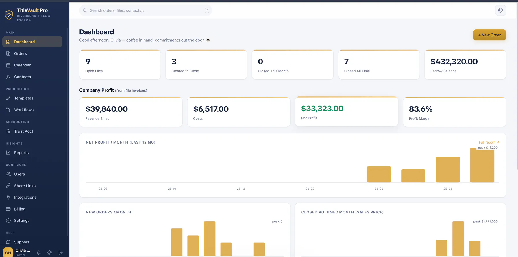The image size is (518, 257).
Task: Click the Templates pencil icon
Action: [x=8, y=98]
